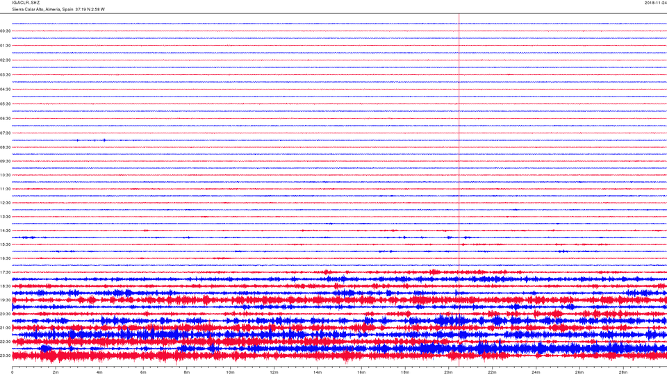
Task: Click the 05:30 row time label
Action: tap(6, 103)
